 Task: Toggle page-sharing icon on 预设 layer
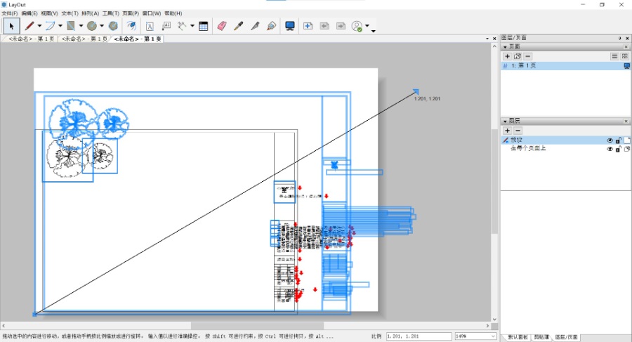[x=627, y=140]
